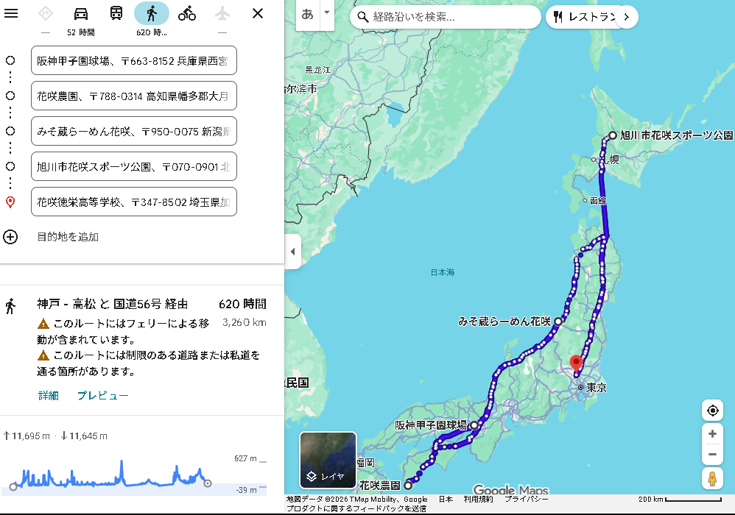Zoom out on the map
Viewport: 735px width, 515px height.
tap(712, 455)
